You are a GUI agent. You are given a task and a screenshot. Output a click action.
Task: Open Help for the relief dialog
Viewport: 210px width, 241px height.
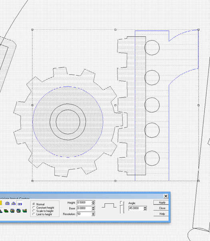click(x=161, y=214)
